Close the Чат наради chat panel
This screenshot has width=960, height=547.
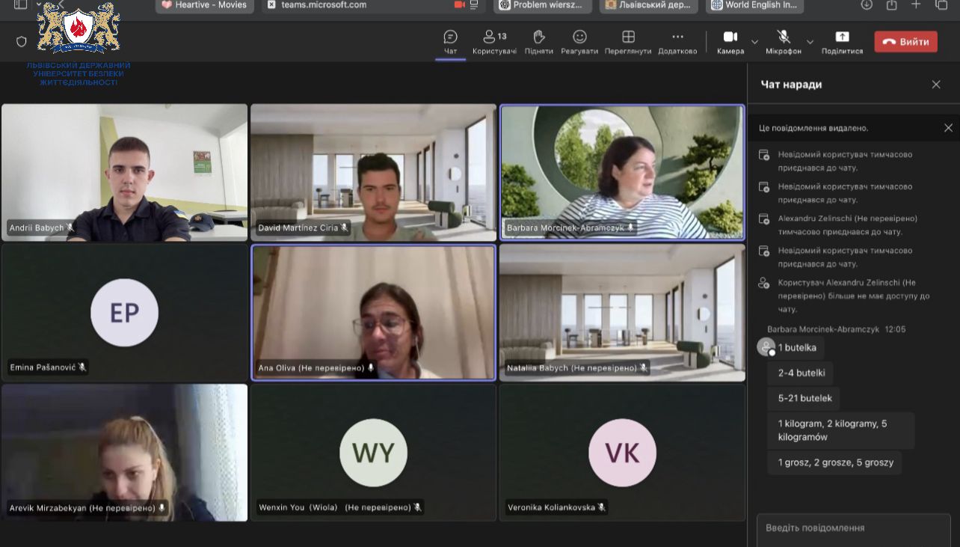coord(936,85)
